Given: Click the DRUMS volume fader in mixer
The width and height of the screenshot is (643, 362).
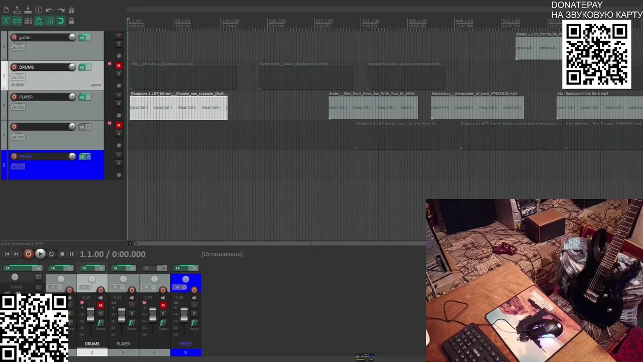Looking at the screenshot, I should tap(90, 315).
